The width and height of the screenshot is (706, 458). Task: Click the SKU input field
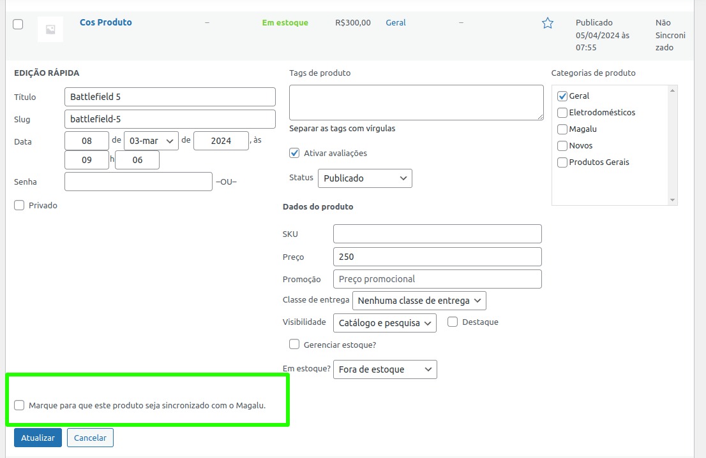pos(438,234)
